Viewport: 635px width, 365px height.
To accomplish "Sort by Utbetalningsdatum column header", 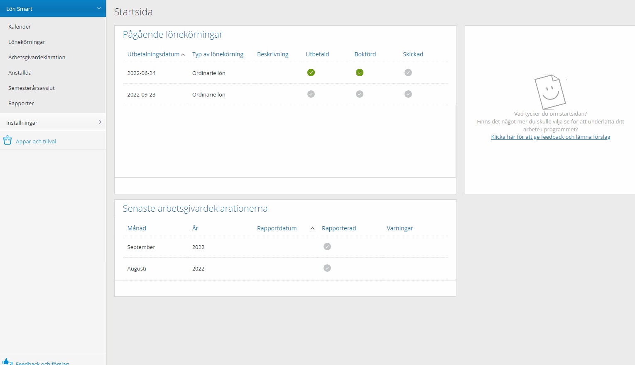I will coord(153,54).
